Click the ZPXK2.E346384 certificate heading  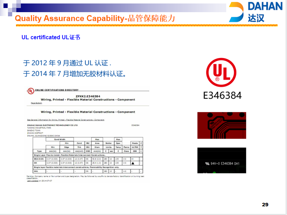pos(88,96)
